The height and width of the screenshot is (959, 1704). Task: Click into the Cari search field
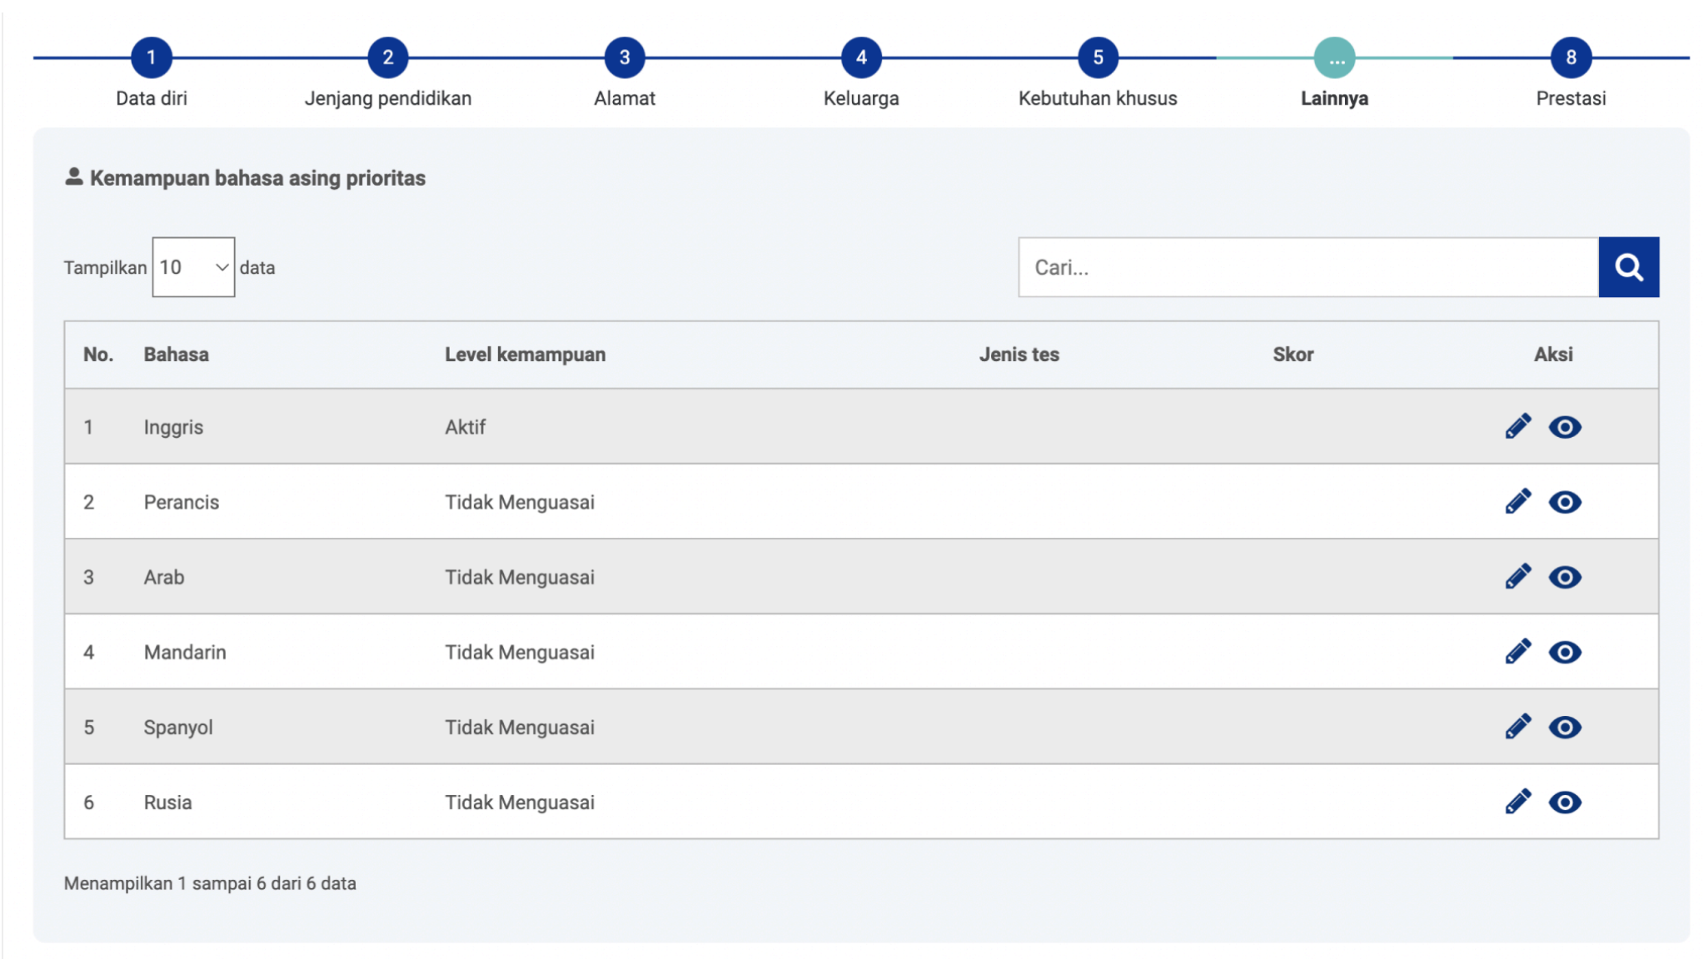[1308, 267]
